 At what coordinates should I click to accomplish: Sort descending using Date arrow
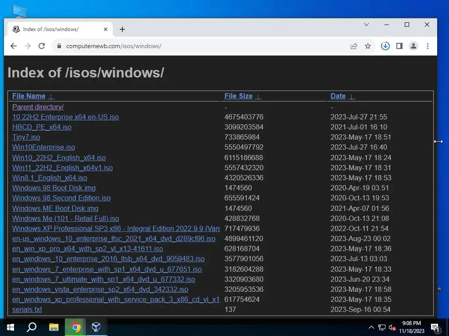[x=351, y=97]
